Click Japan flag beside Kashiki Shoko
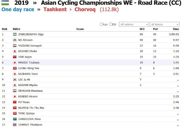Viewport: 183px width, 127px height. (15, 51)
